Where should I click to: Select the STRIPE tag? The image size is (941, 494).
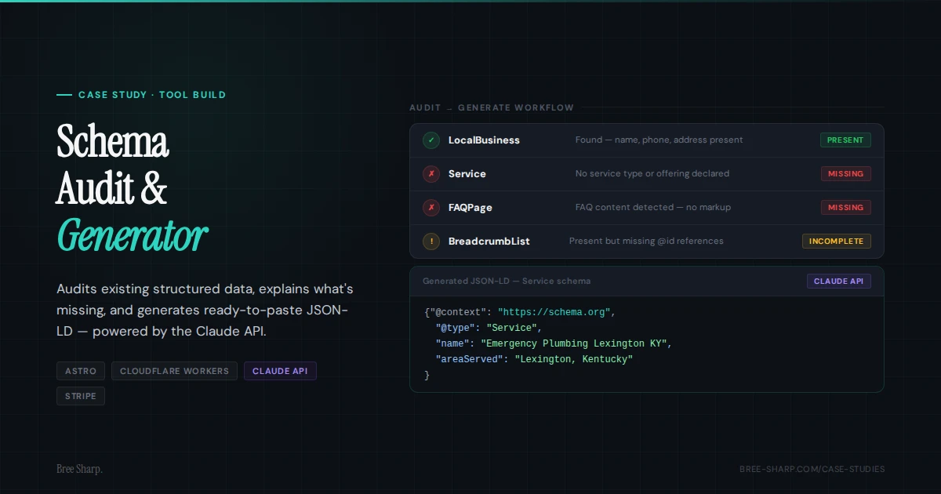click(x=81, y=396)
